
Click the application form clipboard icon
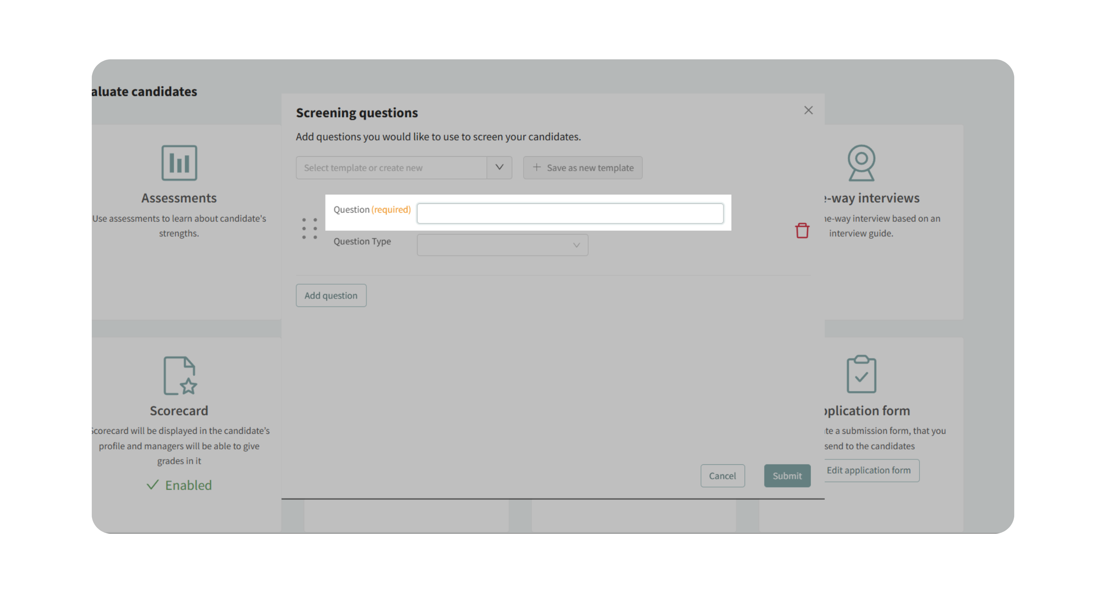pyautogui.click(x=861, y=374)
